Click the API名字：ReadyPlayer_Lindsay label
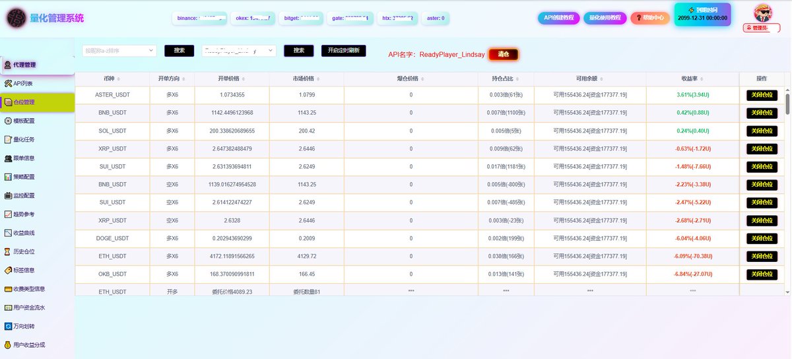The image size is (792, 359). pos(436,54)
